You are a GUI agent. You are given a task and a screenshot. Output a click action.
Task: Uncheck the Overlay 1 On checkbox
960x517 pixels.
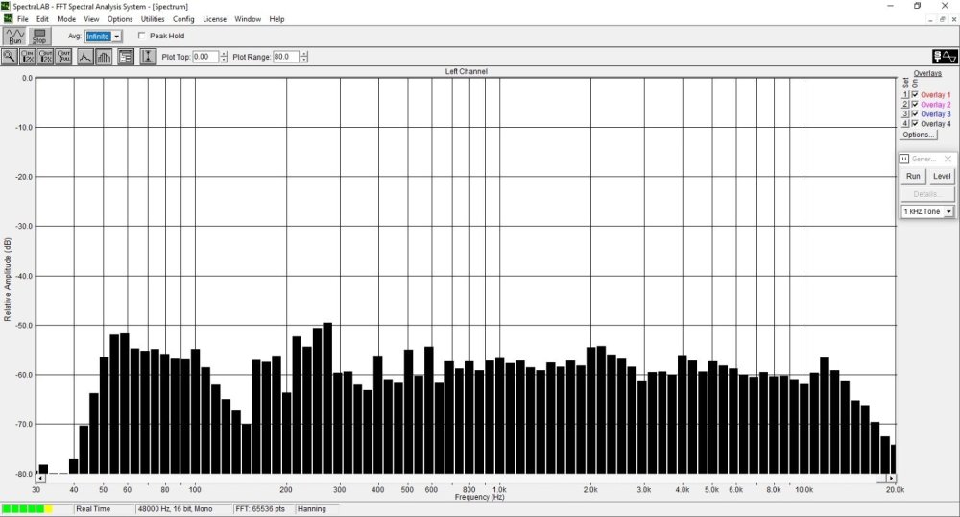click(x=915, y=95)
